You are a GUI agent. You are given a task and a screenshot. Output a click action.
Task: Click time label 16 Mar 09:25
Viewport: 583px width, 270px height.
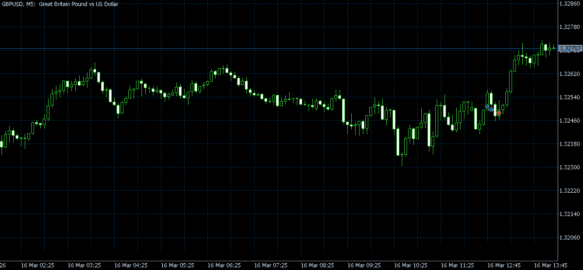click(364, 266)
